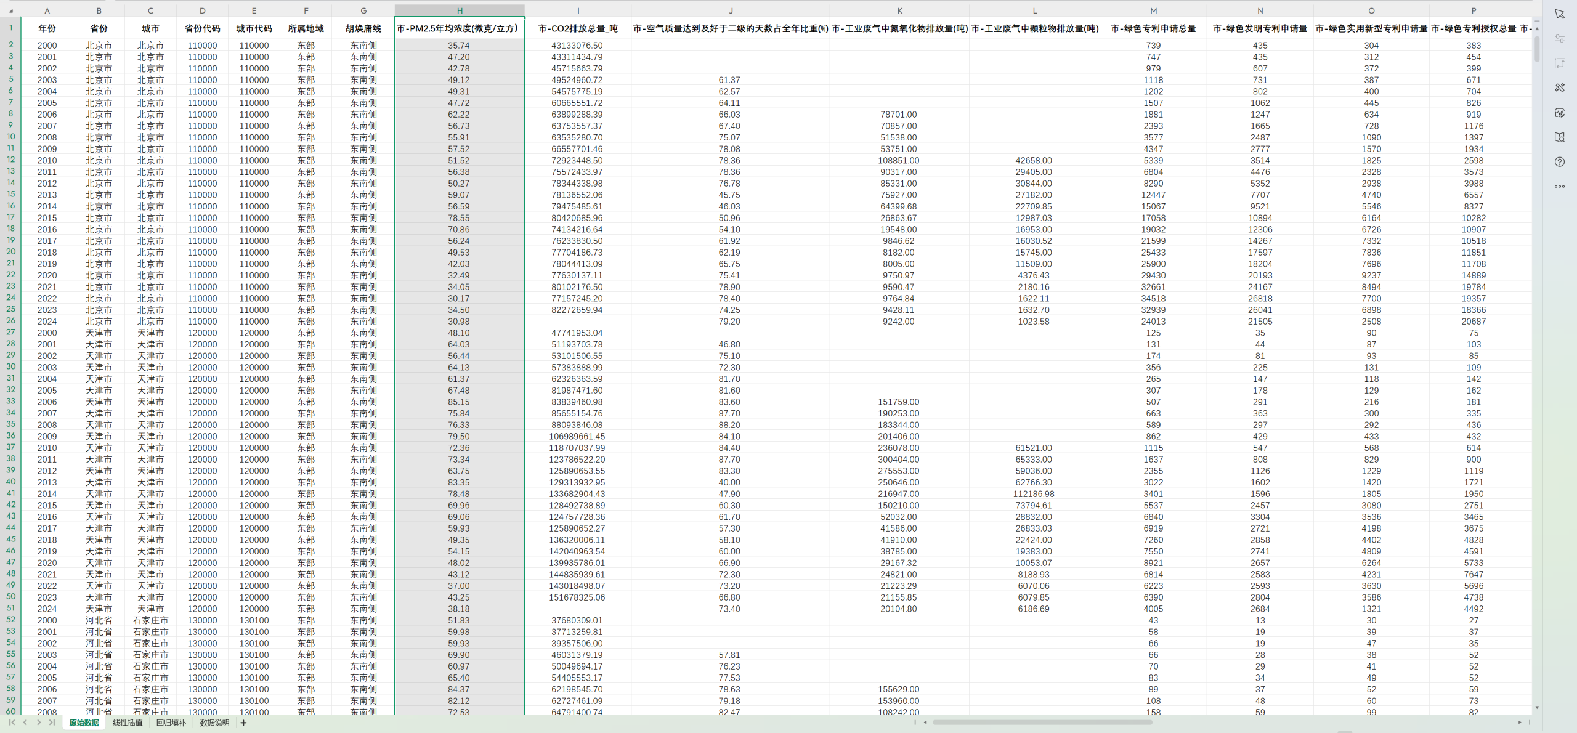Open the book search sidebar icon
Image resolution: width=1577 pixels, height=733 pixels.
pyautogui.click(x=1559, y=137)
